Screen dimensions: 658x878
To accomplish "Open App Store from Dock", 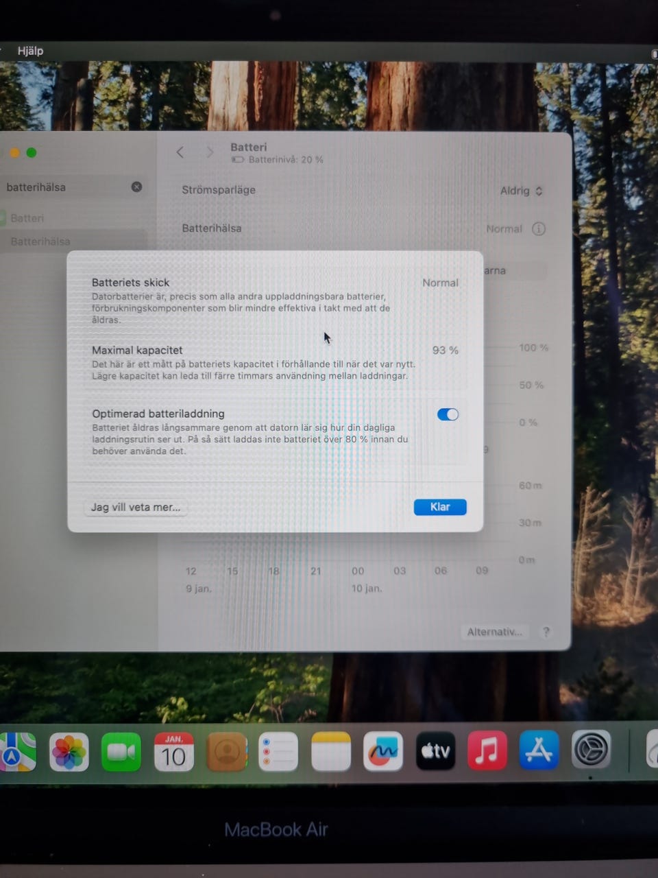I will (539, 751).
